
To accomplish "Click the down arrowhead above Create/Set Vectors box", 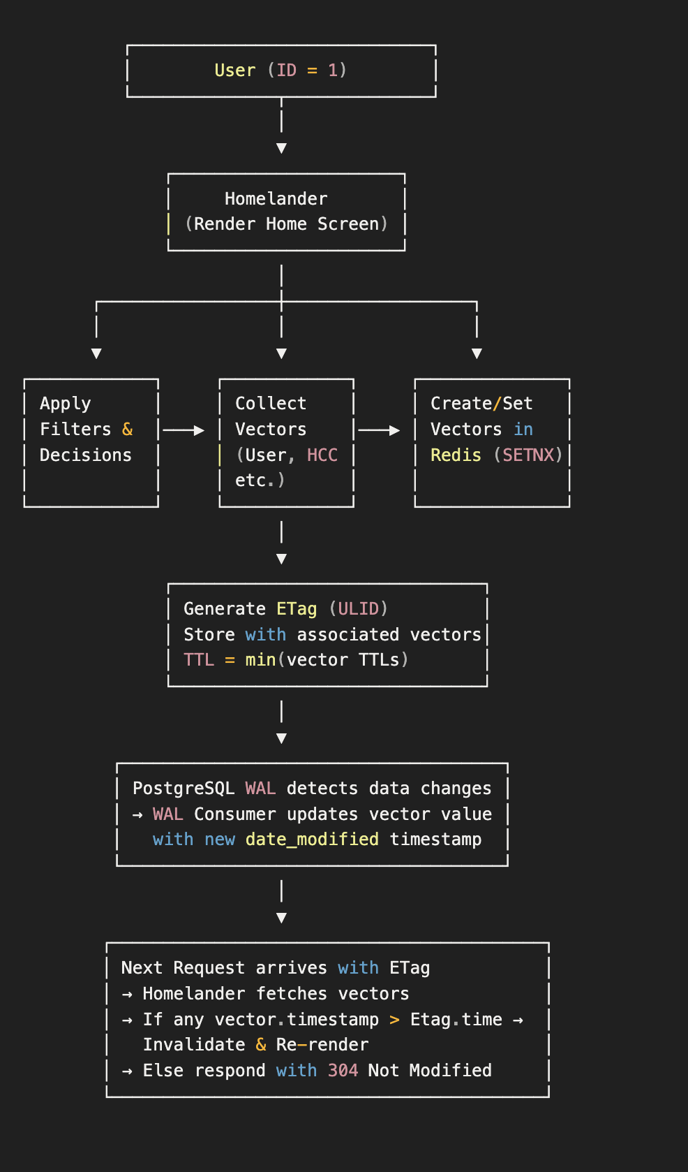I will click(477, 353).
